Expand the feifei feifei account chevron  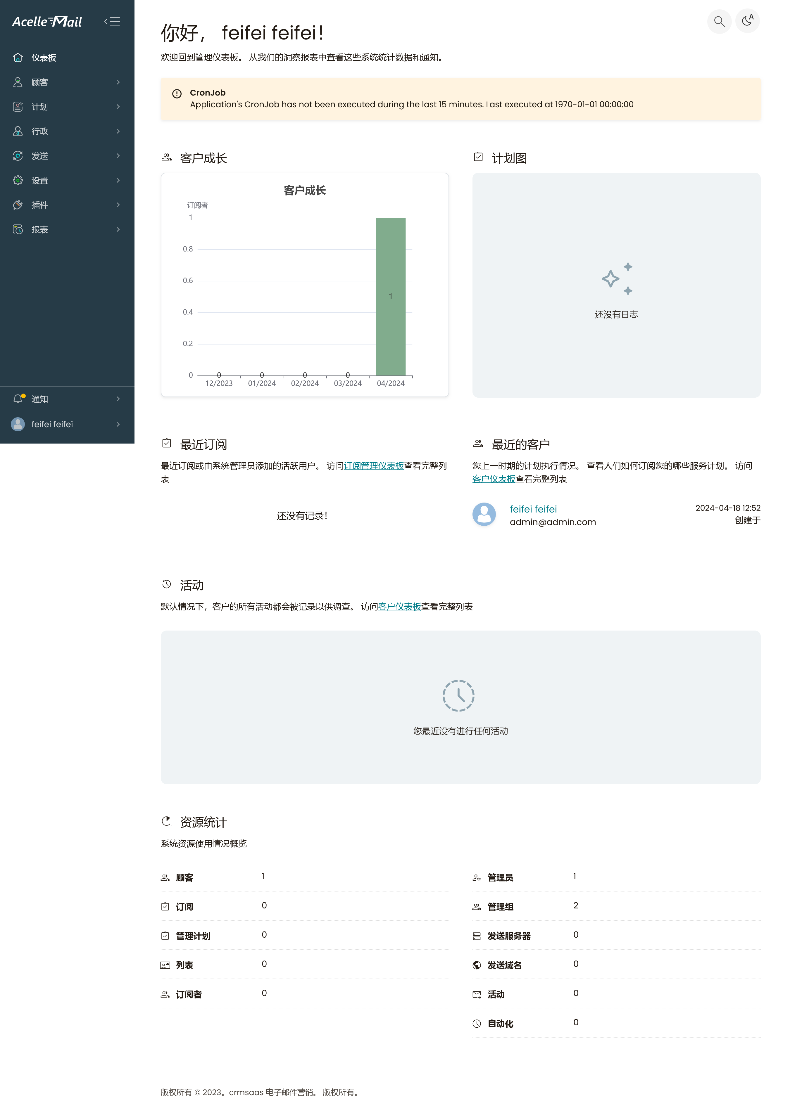(118, 425)
